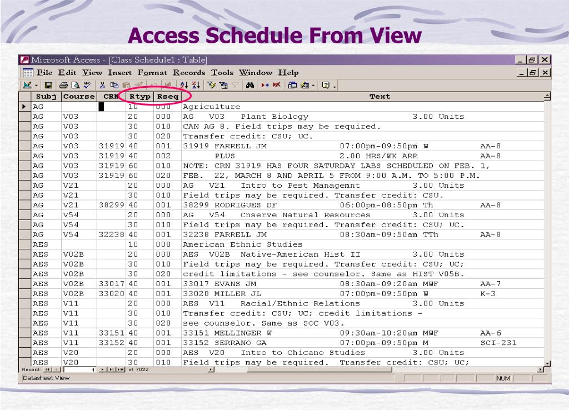
Task: Click the 'see counselor. Same as SOC V03.' cell
Action: (363, 323)
